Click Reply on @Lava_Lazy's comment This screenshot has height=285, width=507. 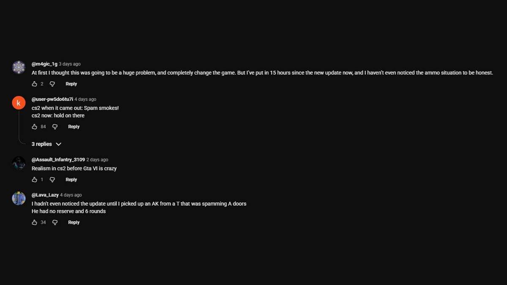tap(74, 222)
